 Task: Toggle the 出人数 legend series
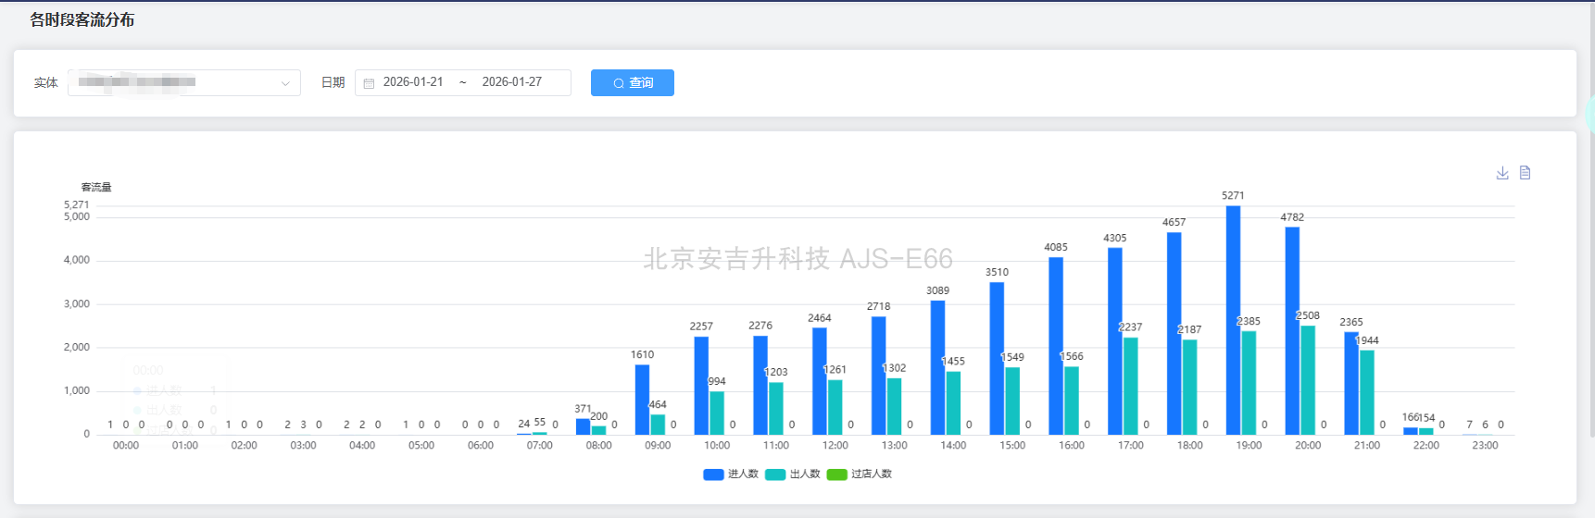tap(804, 474)
